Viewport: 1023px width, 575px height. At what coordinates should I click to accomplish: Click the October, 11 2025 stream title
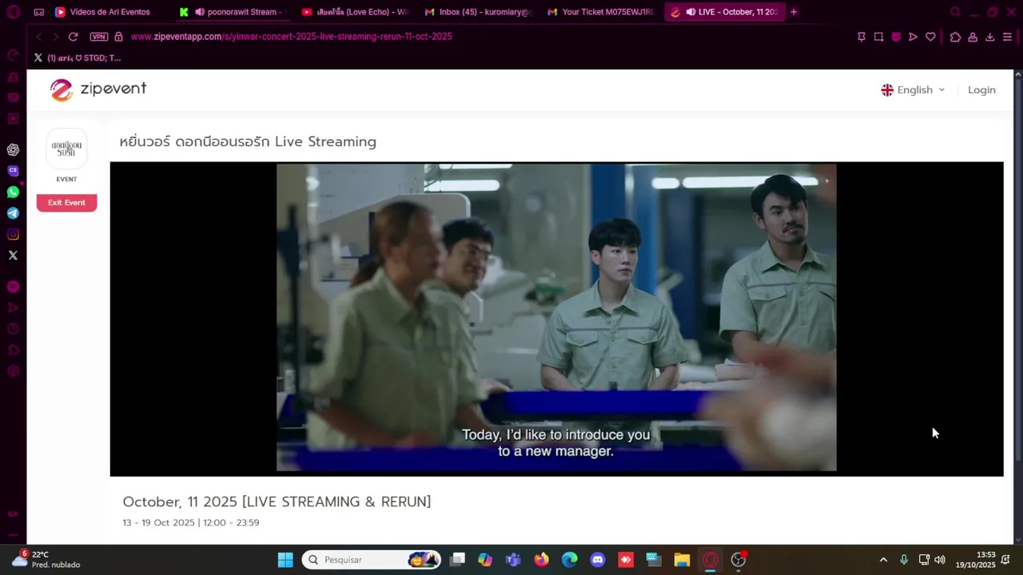point(277,502)
